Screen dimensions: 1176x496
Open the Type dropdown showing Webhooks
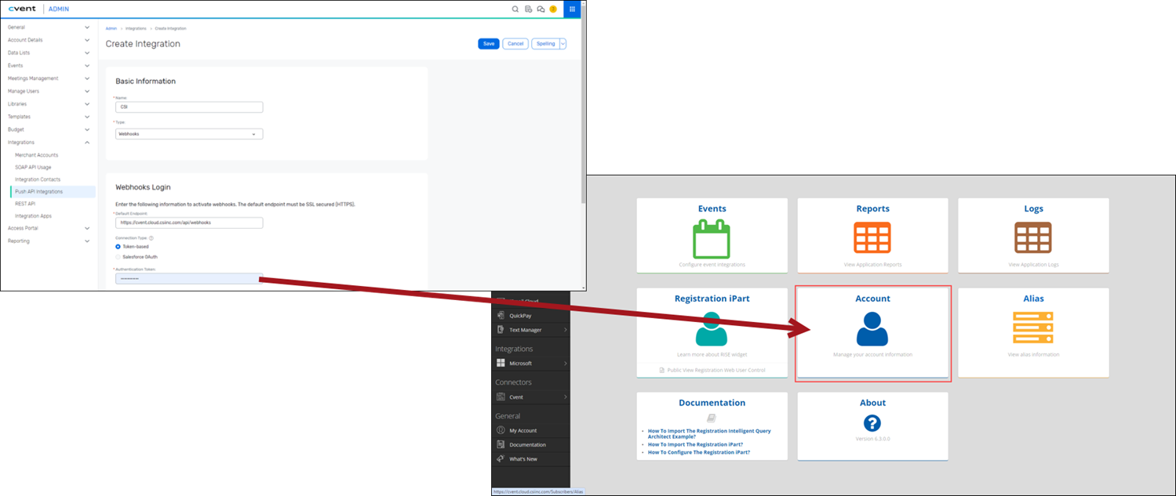click(188, 134)
